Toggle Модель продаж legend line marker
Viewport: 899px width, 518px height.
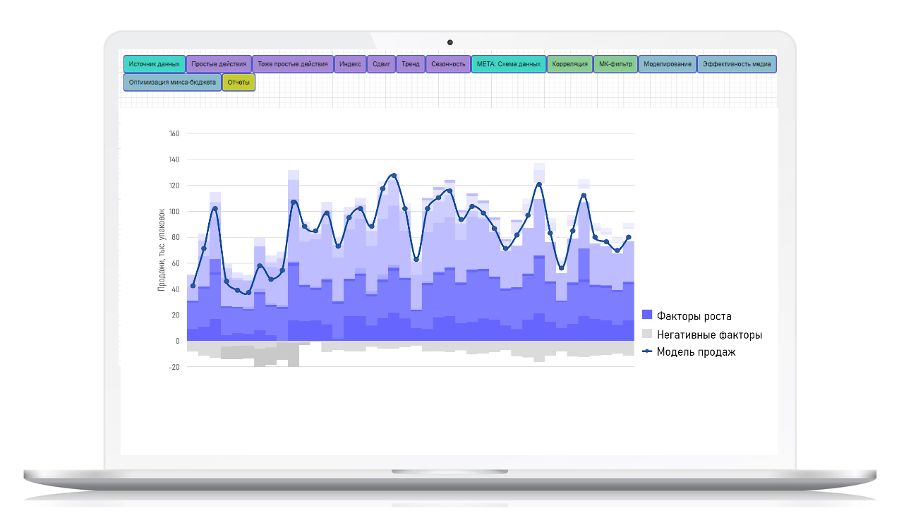click(647, 351)
